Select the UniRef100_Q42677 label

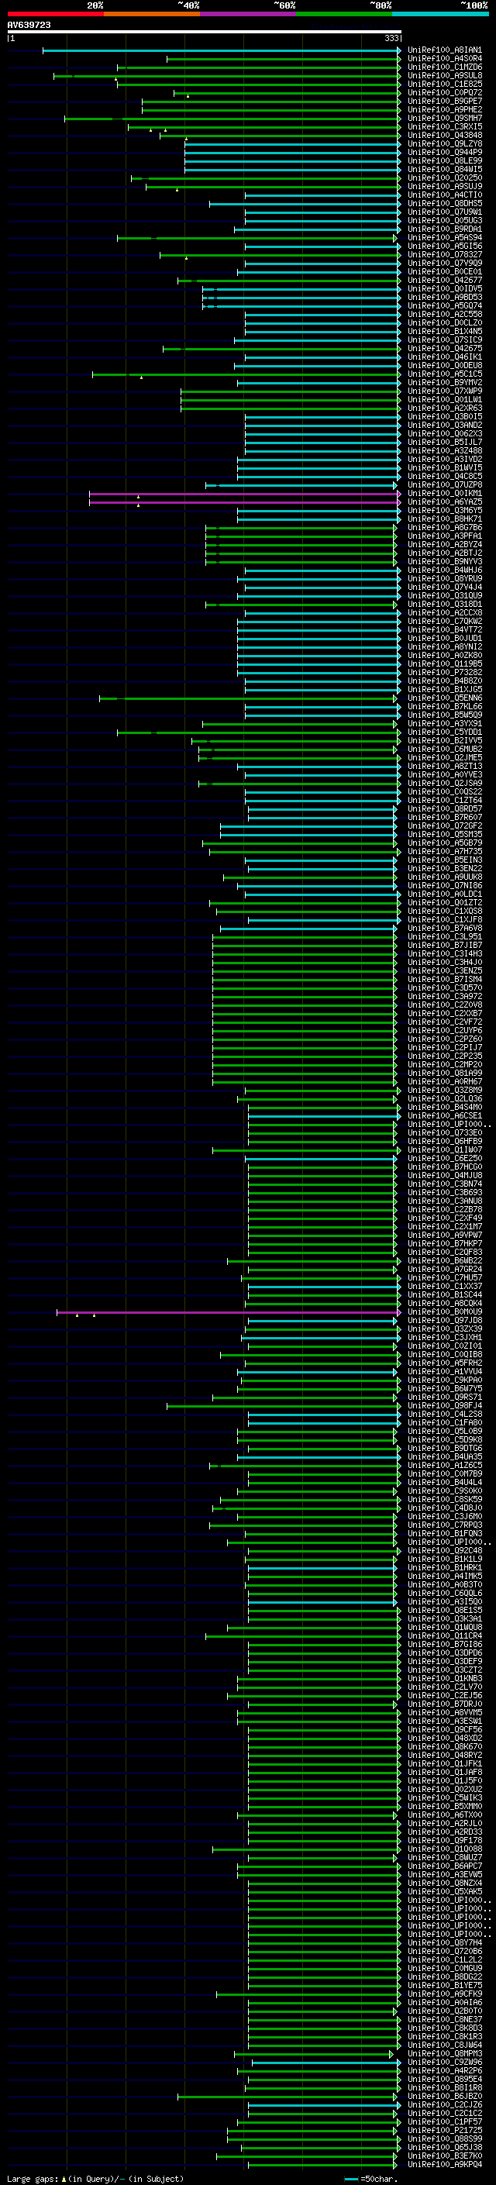click(x=444, y=280)
